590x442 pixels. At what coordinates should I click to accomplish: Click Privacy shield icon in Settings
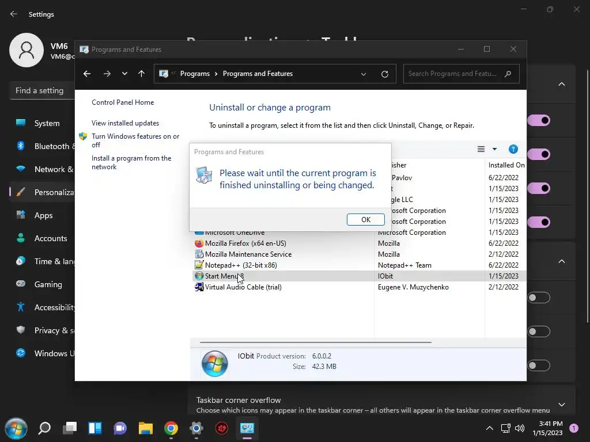click(21, 330)
